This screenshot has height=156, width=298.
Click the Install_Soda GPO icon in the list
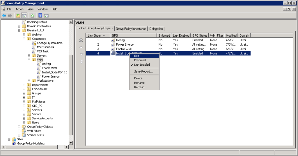[x=113, y=53]
